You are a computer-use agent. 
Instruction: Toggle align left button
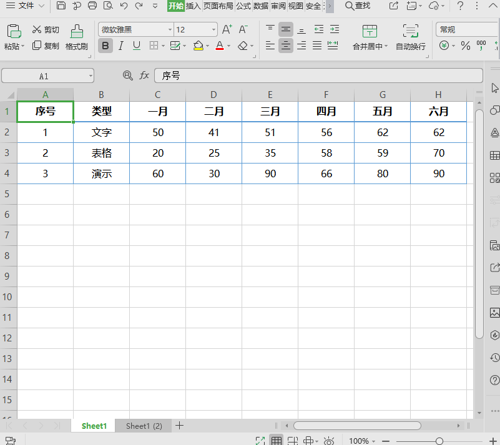coord(270,46)
